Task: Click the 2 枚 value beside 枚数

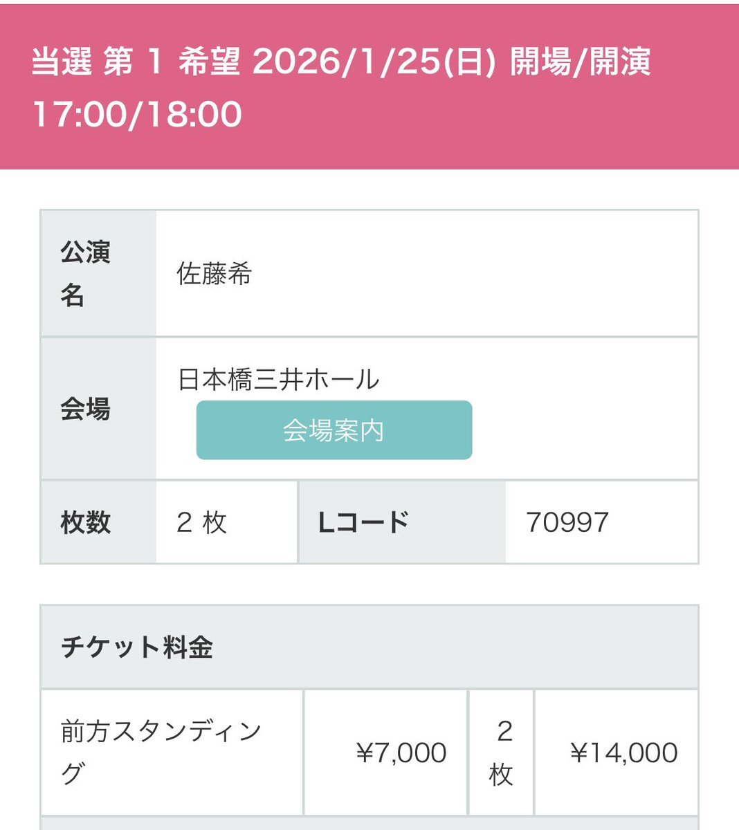Action: coord(201,522)
